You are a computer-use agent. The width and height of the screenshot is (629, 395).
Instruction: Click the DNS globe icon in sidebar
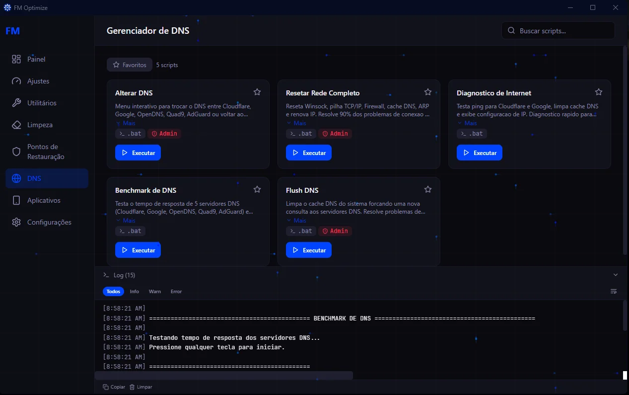click(16, 178)
